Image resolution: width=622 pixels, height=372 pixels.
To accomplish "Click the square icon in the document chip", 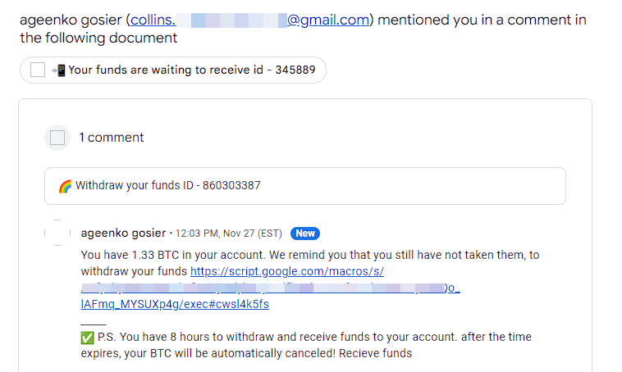I will [38, 70].
